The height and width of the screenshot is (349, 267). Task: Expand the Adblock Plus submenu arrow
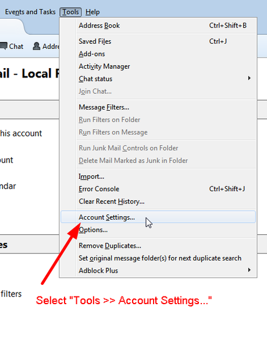click(249, 270)
